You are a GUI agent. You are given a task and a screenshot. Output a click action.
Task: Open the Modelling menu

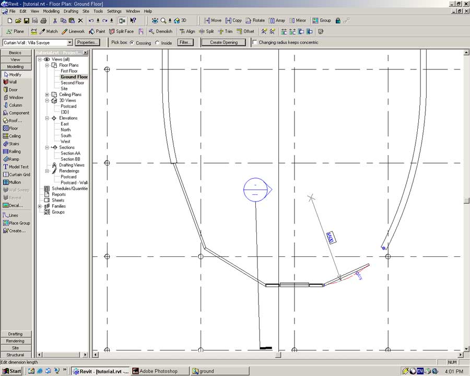pyautogui.click(x=51, y=11)
